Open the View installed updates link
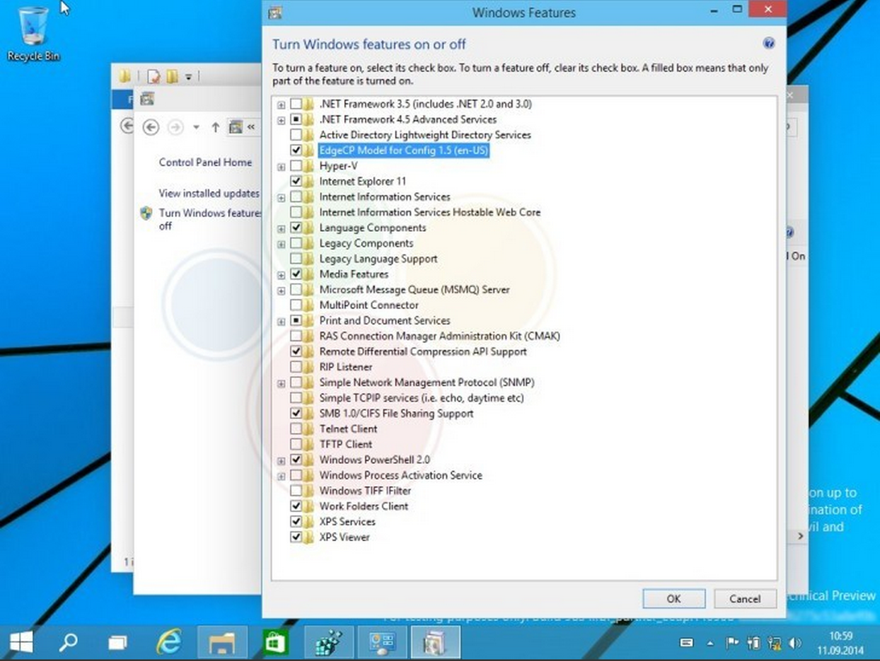Viewport: 880px width, 661px height. click(x=209, y=193)
